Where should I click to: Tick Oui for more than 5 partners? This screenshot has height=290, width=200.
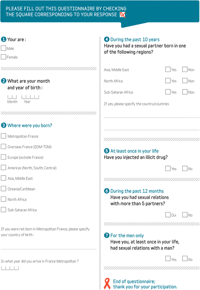[168, 215]
